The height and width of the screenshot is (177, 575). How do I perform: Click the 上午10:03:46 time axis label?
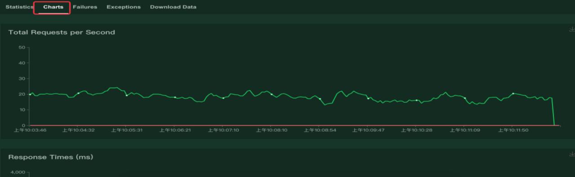[30, 130]
